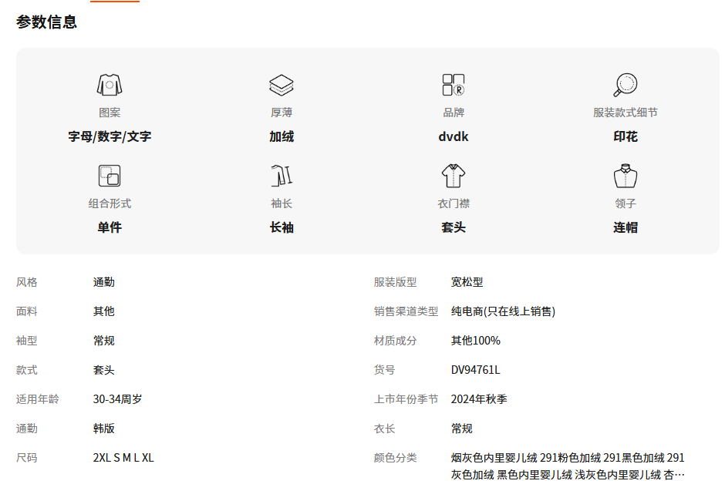
Task: Click the clothing detail magnifier icon
Action: 625,85
